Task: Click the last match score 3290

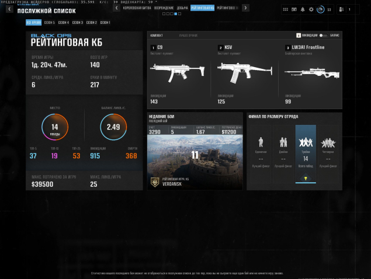Action: [x=155, y=132]
